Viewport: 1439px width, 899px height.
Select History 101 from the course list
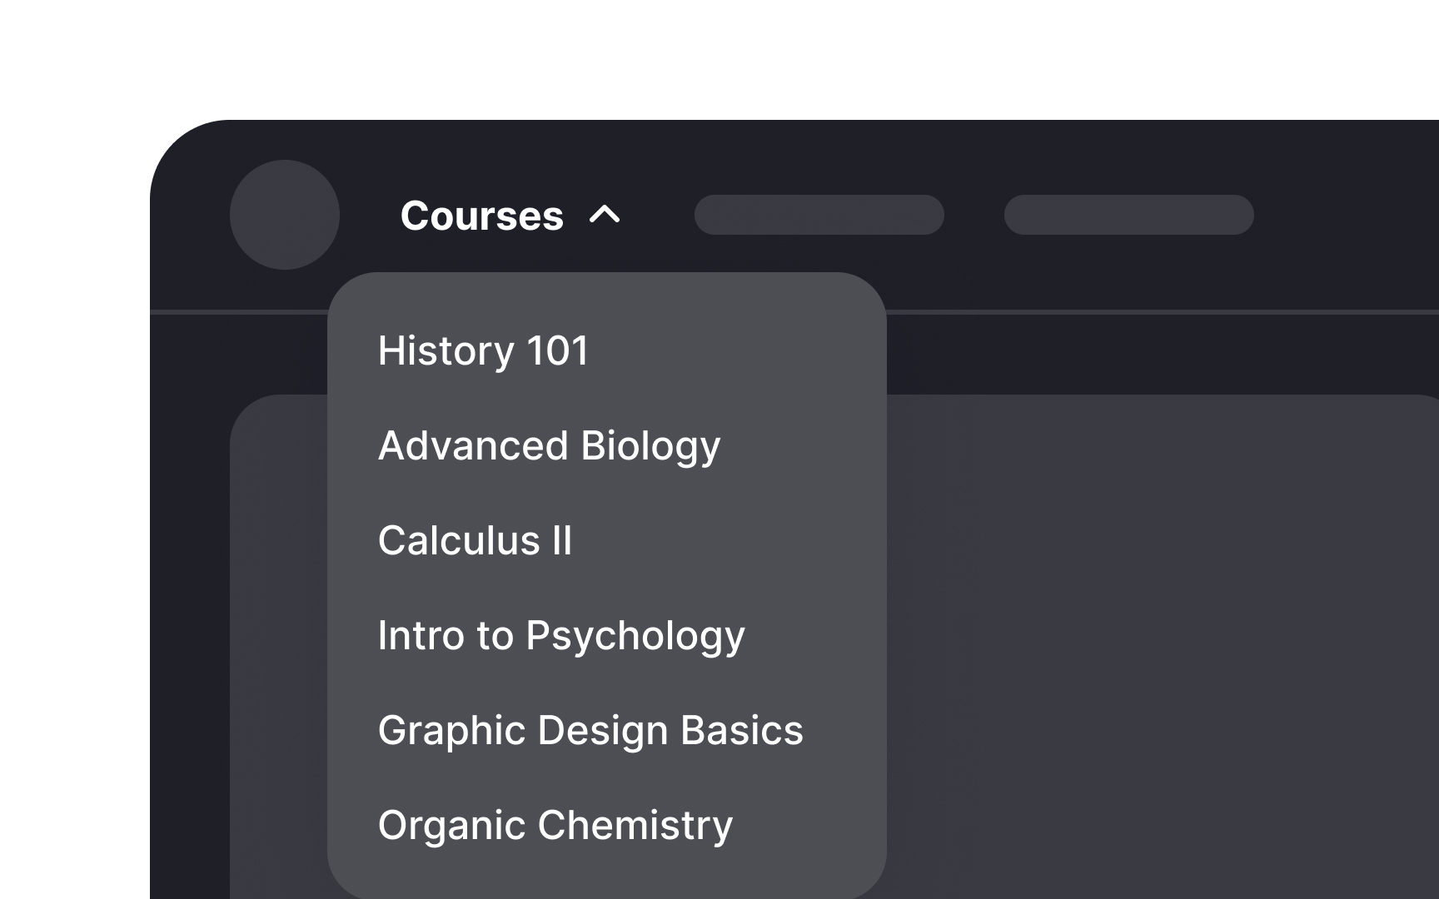(483, 350)
